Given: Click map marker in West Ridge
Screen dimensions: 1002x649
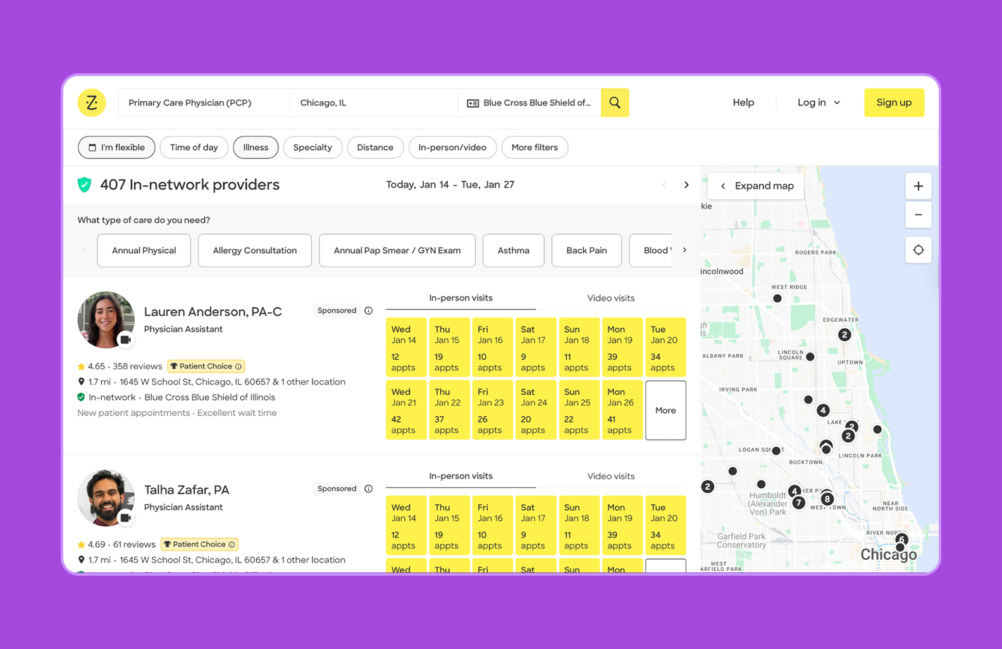Looking at the screenshot, I should [777, 299].
